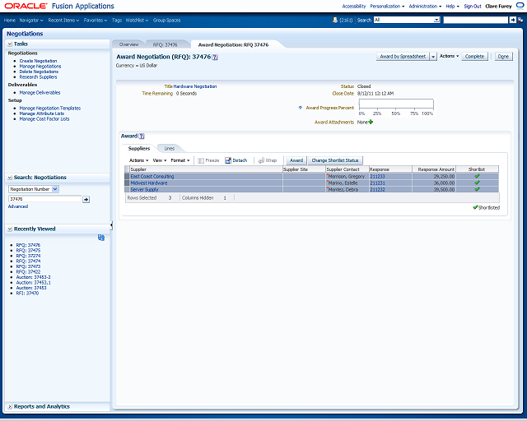
Task: Open the search category All dropdown
Action: tap(436, 20)
